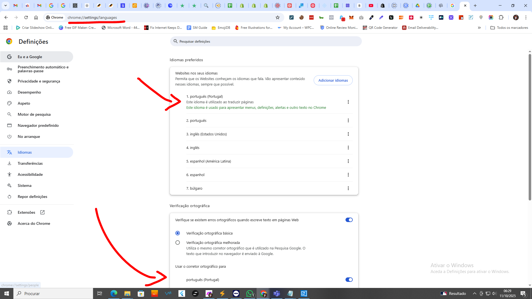Open options for inglês (Estados Unidos)

(x=348, y=134)
